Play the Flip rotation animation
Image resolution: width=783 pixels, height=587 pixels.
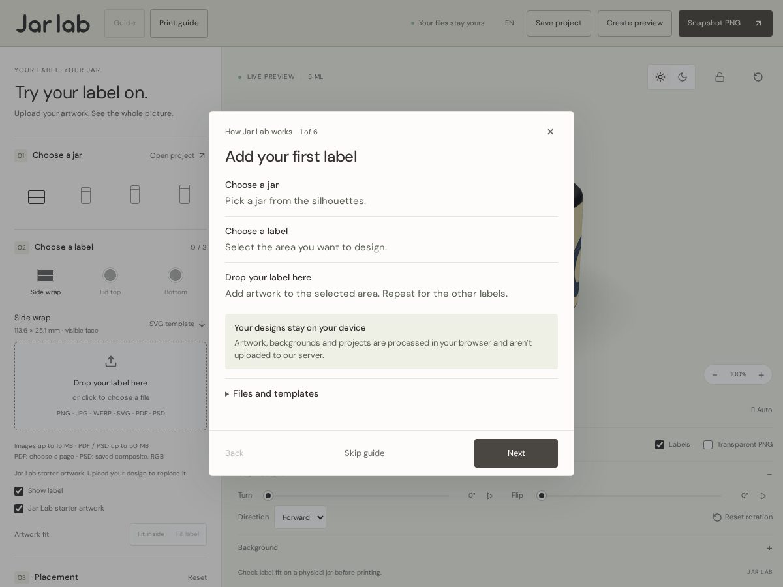click(x=763, y=496)
